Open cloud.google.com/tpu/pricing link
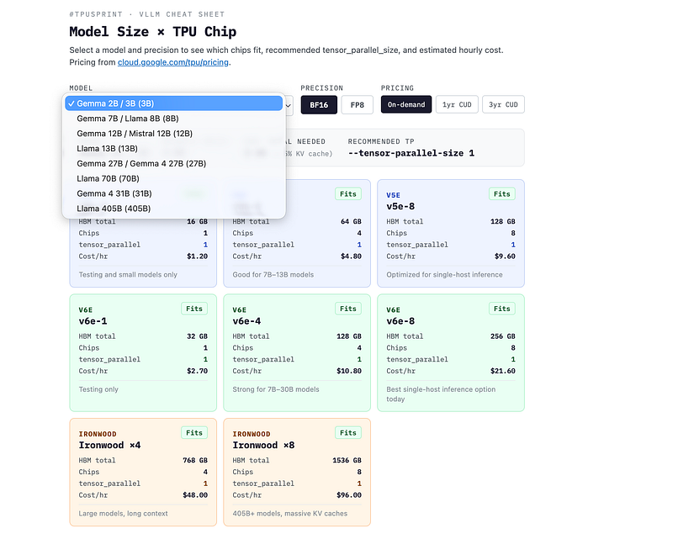The height and width of the screenshot is (539, 673). [x=173, y=62]
